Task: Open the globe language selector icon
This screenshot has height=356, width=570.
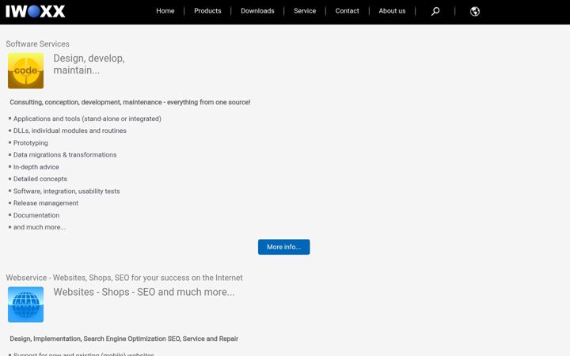Action: click(x=475, y=12)
